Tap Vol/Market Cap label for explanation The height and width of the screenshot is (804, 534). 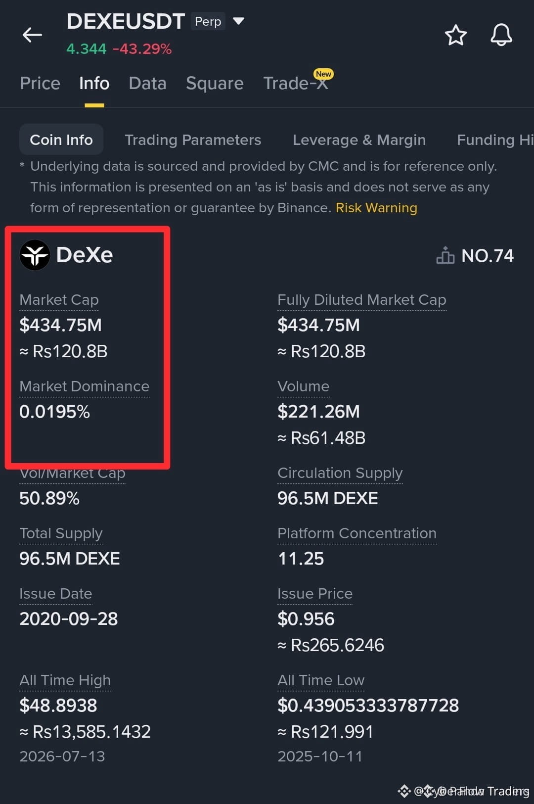(x=72, y=474)
